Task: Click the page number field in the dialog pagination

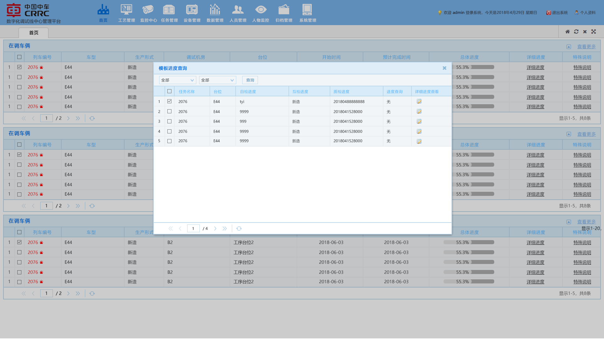Action: [x=193, y=229]
